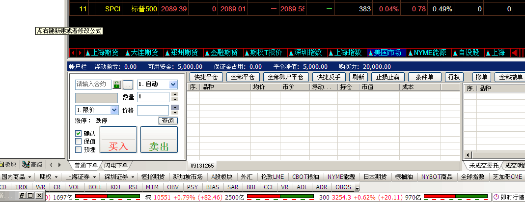Click the overflow arrow after OBOS indicator
The height and width of the screenshot is (202, 525).
[357, 188]
